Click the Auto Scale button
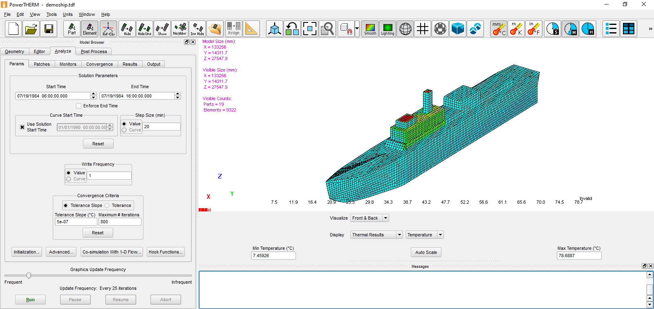Screen dimensions: 654x309 pyautogui.click(x=426, y=252)
